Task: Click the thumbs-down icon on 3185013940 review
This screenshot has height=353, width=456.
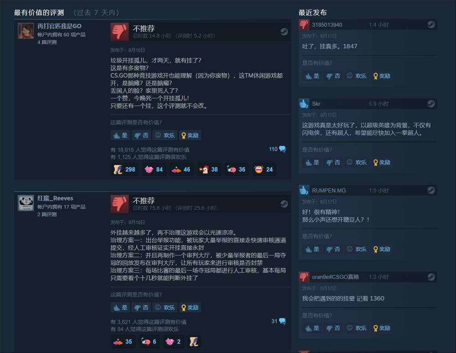Action: click(304, 25)
